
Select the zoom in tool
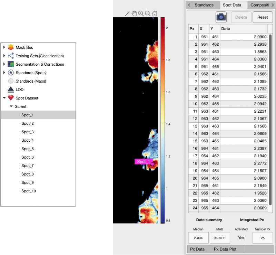141,13
